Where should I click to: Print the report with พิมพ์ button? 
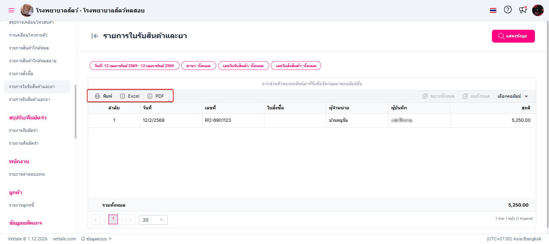tap(103, 96)
